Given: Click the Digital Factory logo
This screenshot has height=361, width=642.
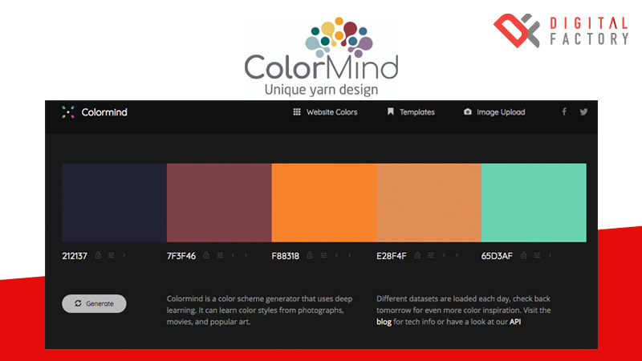Looking at the screenshot, I should coord(561,32).
